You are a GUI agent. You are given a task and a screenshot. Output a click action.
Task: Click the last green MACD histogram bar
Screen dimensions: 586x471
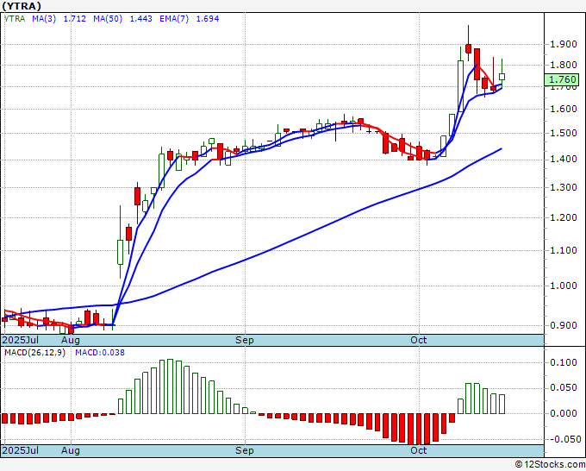[502, 404]
